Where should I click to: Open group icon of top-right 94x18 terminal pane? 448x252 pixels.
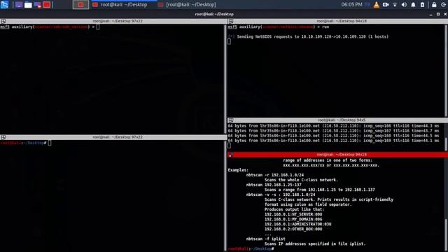[x=231, y=21]
